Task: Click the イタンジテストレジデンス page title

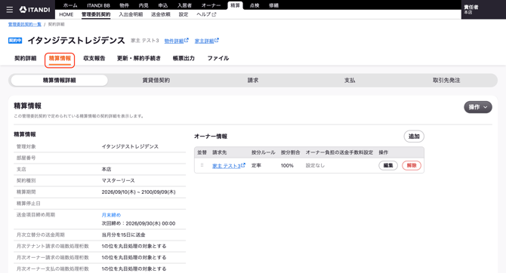Action: pyautogui.click(x=76, y=40)
